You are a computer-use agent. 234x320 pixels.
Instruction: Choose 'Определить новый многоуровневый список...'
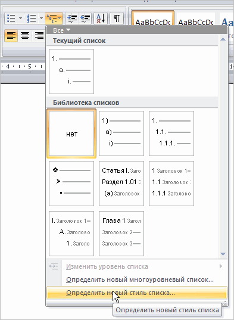136,279
